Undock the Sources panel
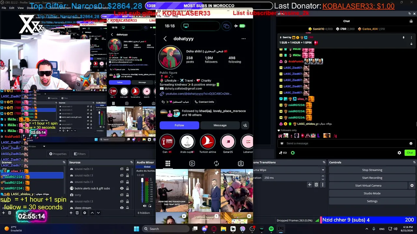This screenshot has height=234, width=417. [132, 162]
